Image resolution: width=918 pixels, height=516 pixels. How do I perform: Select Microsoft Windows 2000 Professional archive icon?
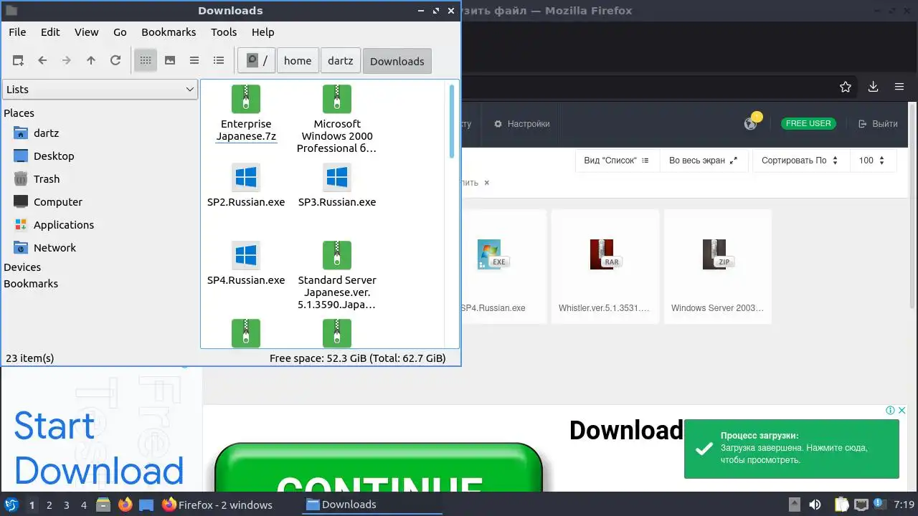point(337,99)
